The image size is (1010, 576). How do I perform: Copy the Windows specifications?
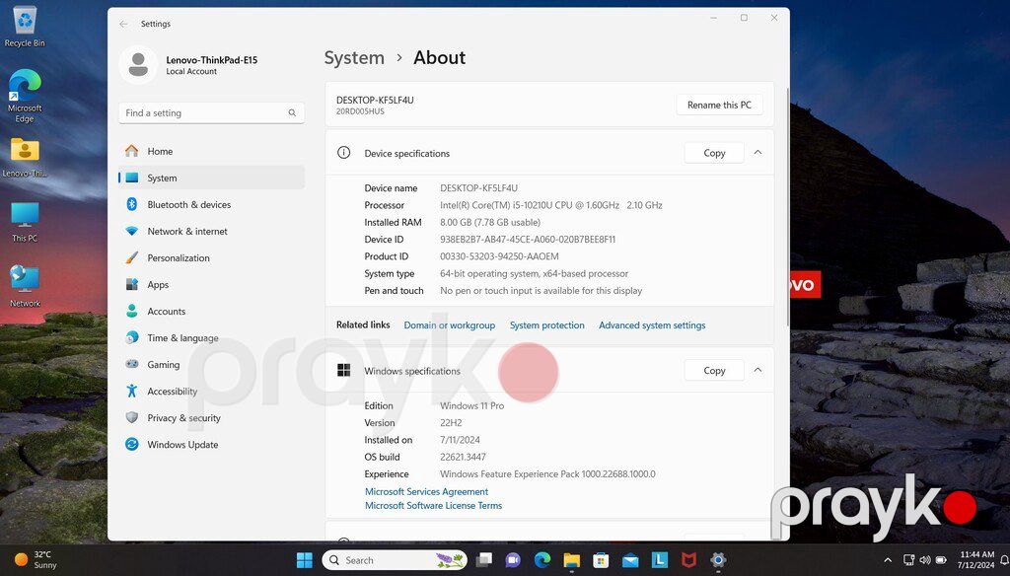pos(714,370)
